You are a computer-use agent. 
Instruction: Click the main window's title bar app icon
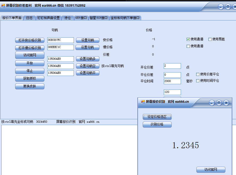(3, 5)
